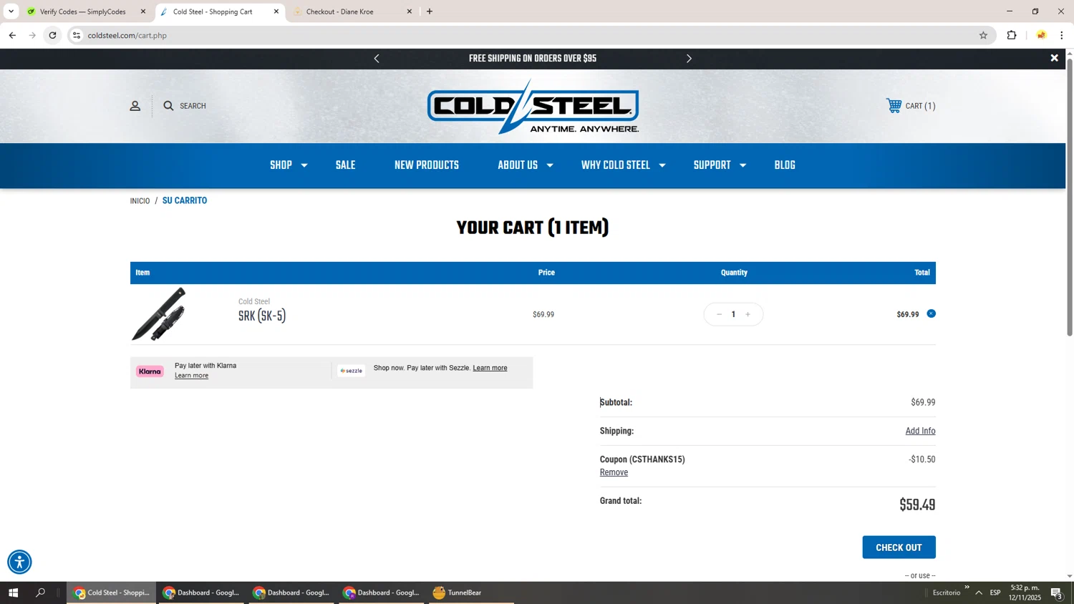The height and width of the screenshot is (604, 1074).
Task: Select the Cold Steel Shopping Cart tab
Action: (x=213, y=11)
